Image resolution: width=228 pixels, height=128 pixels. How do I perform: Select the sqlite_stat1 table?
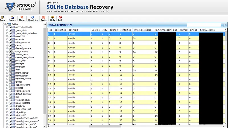coord(21,115)
